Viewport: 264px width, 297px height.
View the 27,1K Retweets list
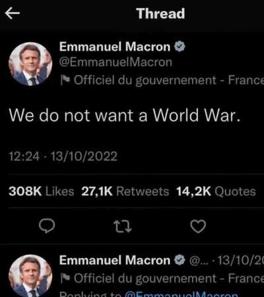(x=125, y=191)
